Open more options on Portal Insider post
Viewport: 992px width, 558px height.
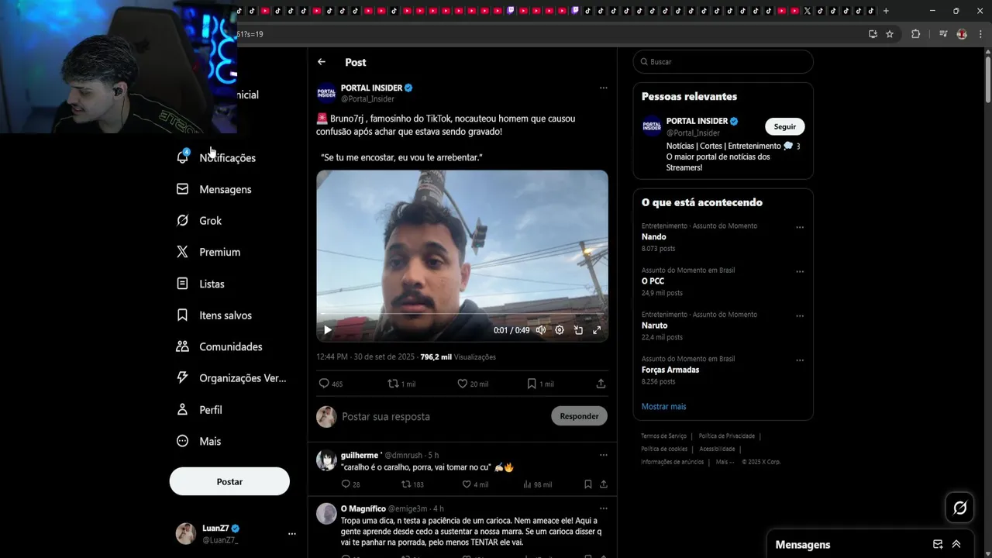coord(603,88)
